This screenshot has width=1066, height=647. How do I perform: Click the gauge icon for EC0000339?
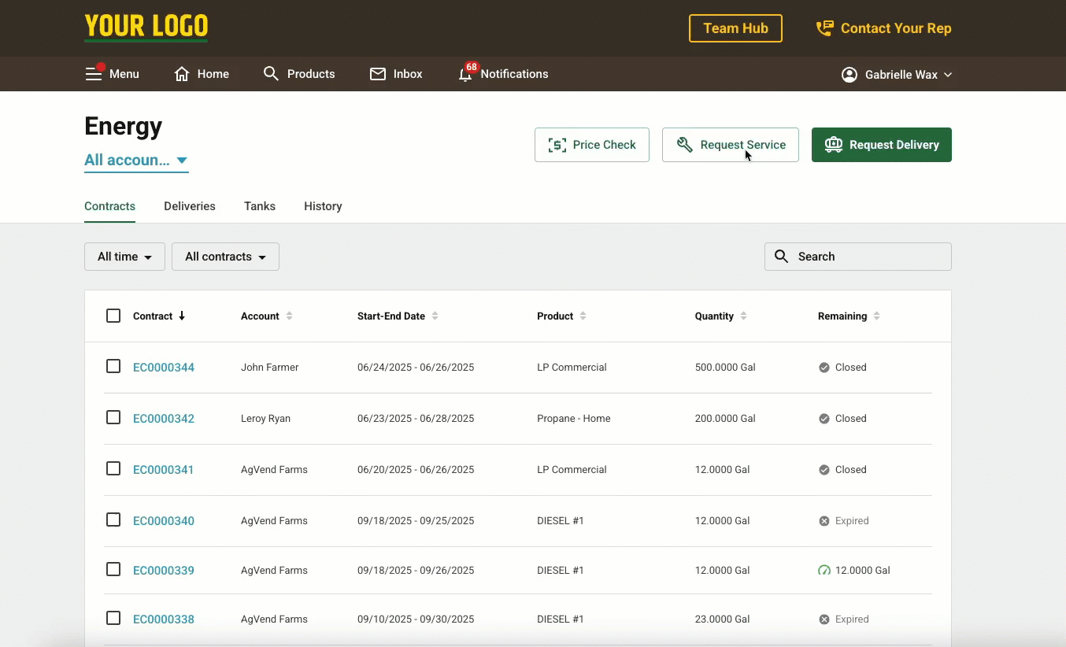pos(824,571)
